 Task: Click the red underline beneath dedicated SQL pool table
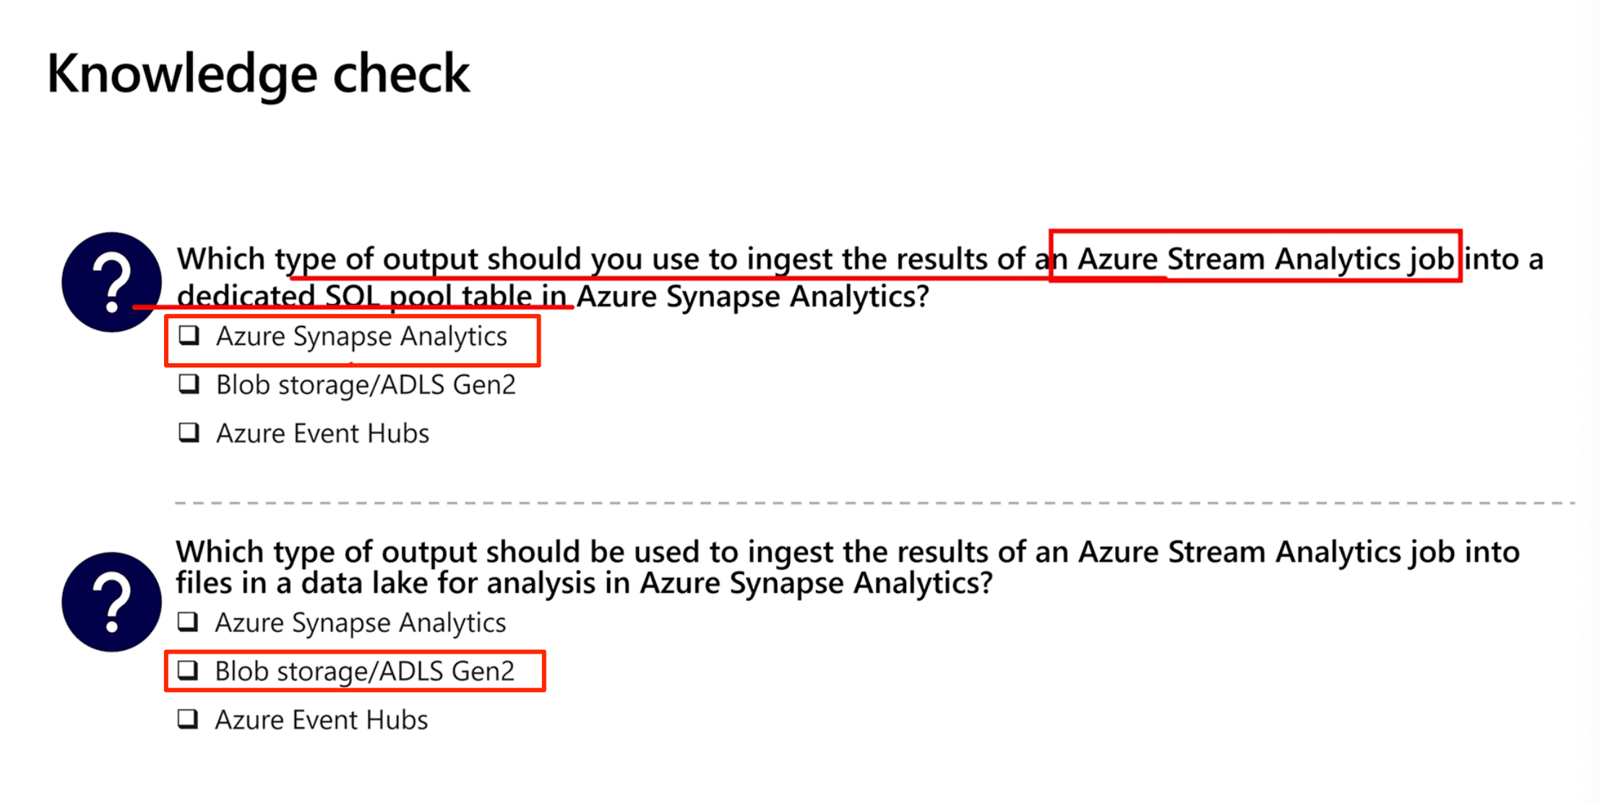point(353,308)
